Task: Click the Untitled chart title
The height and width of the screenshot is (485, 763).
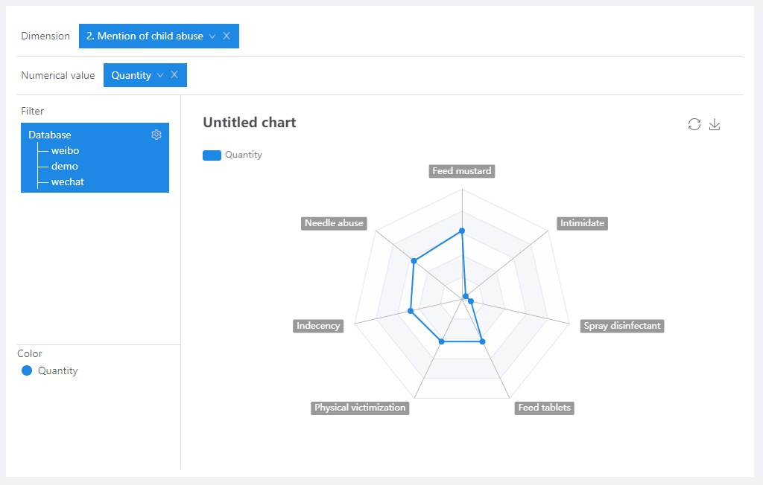Action: click(250, 123)
